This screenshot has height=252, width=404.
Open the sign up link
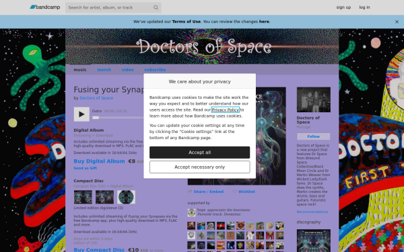click(343, 7)
